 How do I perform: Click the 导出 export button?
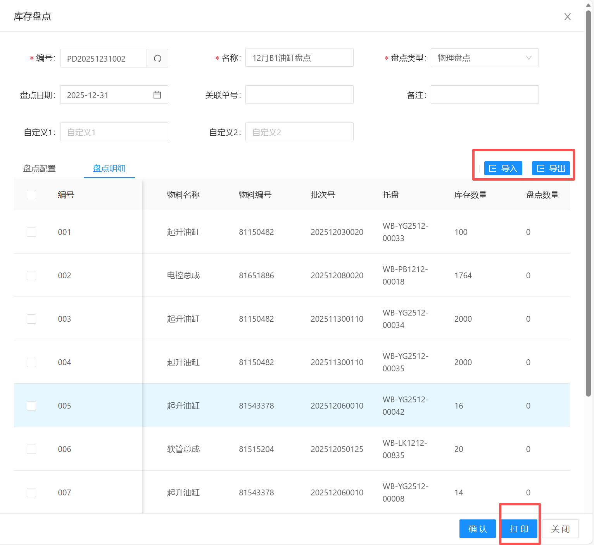[551, 169]
